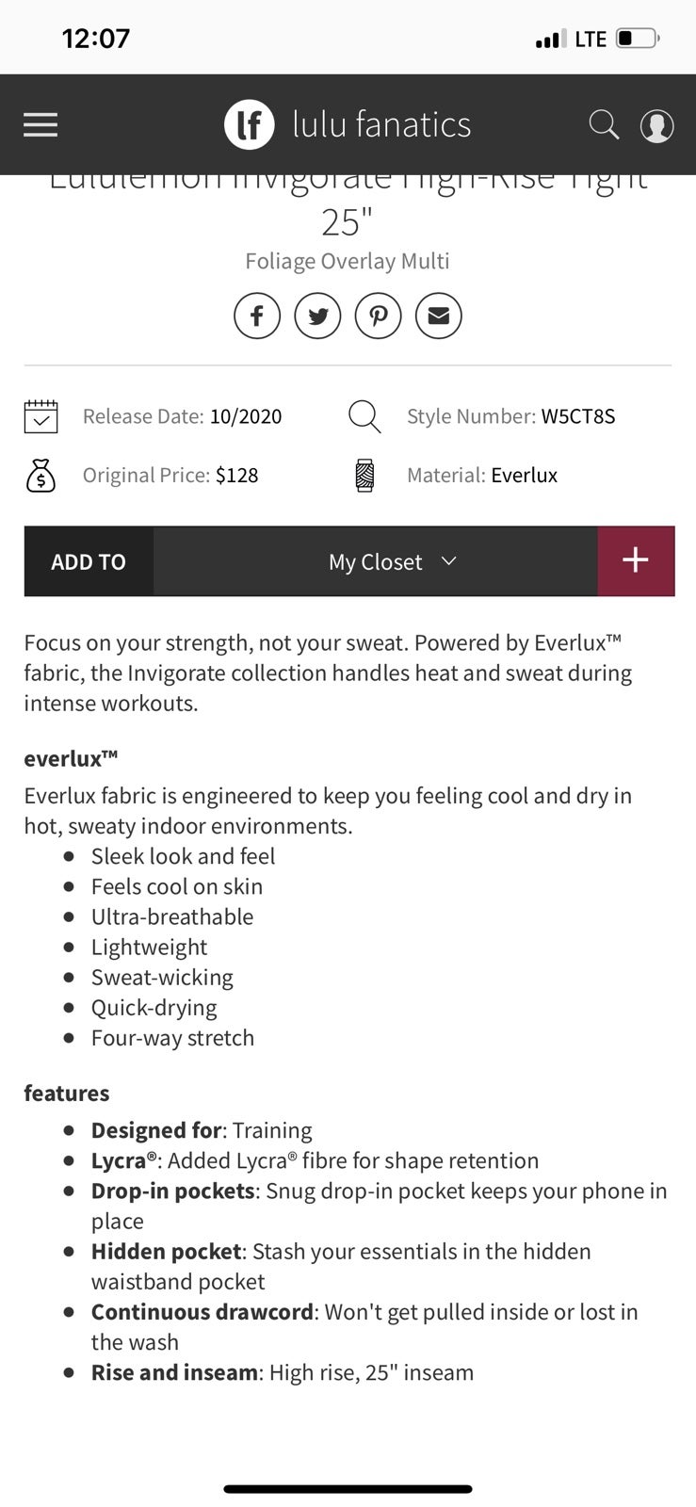This screenshot has width=696, height=1507.
Task: Click the style number magnifier icon
Action: tap(364, 416)
